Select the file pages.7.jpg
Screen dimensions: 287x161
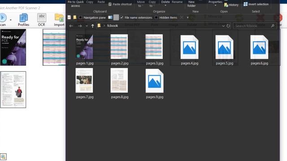(x=85, y=84)
